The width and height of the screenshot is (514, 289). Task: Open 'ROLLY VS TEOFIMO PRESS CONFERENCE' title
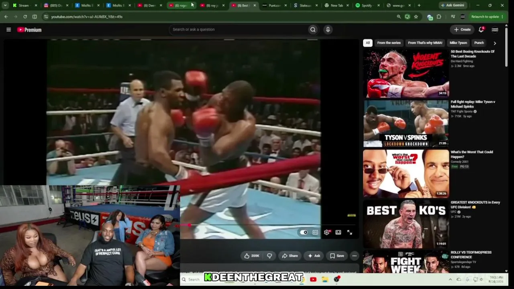(471, 254)
